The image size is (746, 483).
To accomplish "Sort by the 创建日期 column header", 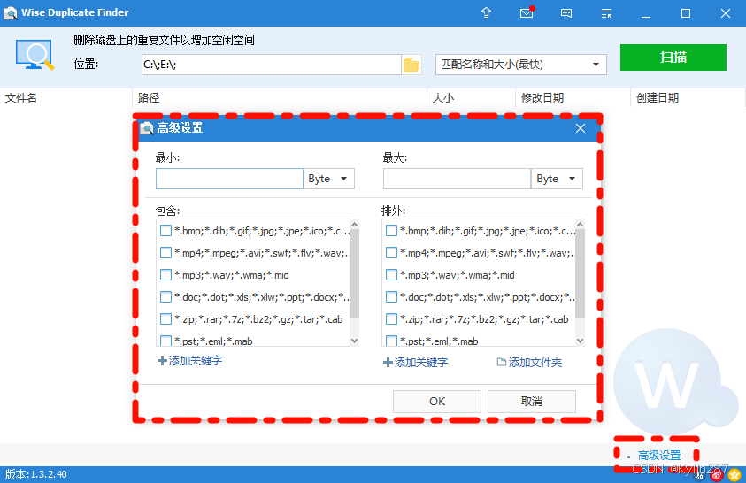I will point(688,98).
